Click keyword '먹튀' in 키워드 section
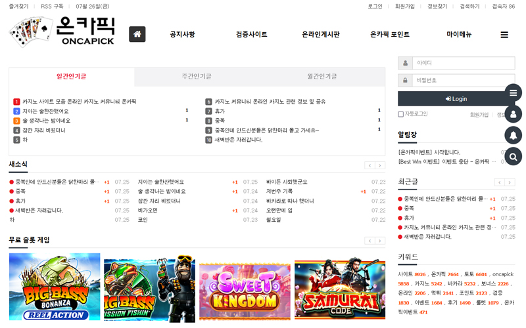Image resolution: width=526 pixels, height=328 pixels. click(x=436, y=293)
